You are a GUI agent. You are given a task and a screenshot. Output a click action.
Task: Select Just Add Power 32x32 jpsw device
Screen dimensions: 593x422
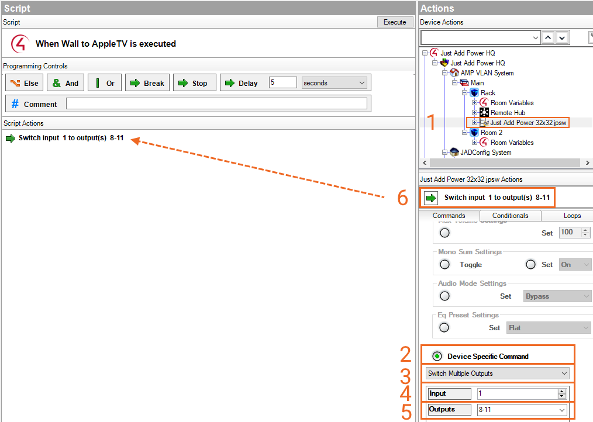click(x=528, y=123)
